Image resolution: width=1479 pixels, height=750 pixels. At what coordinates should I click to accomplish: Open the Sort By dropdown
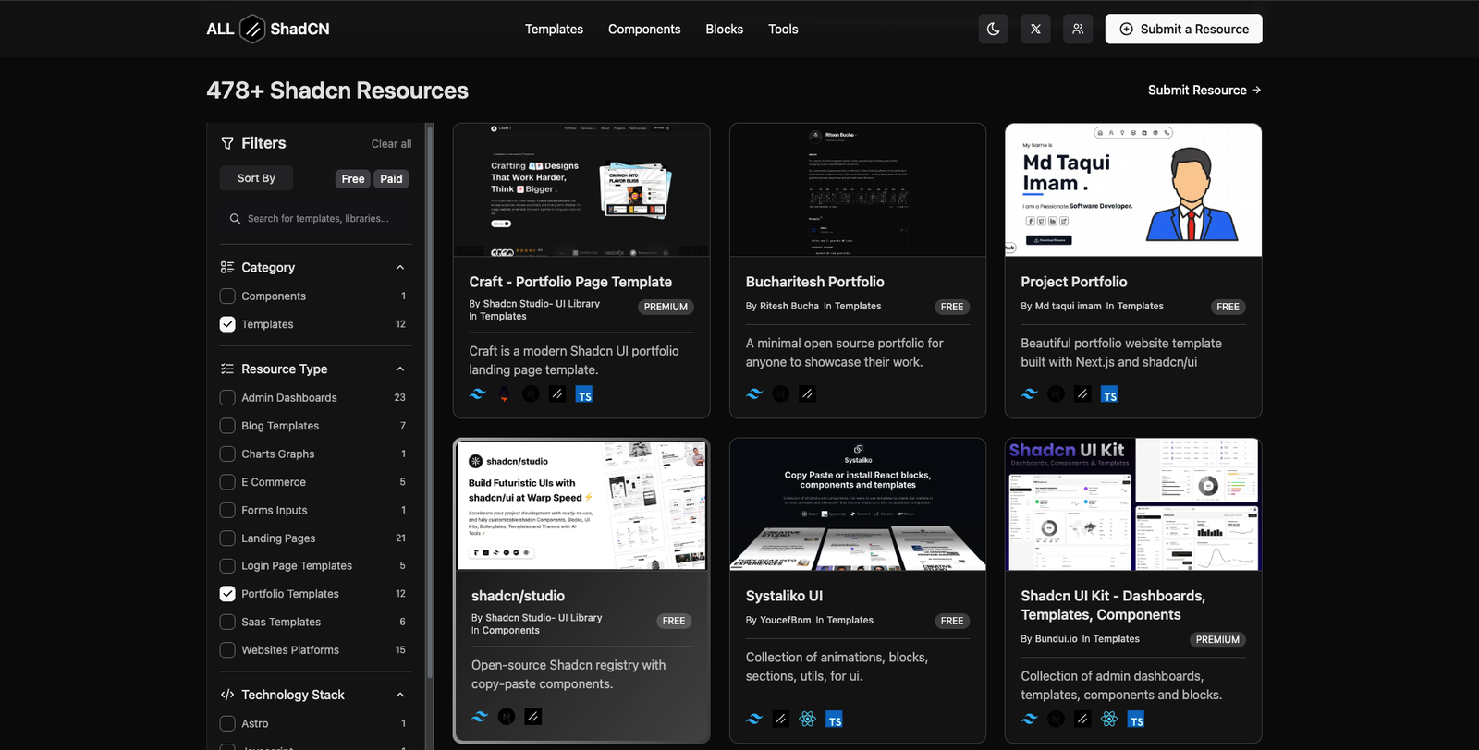[x=256, y=178]
